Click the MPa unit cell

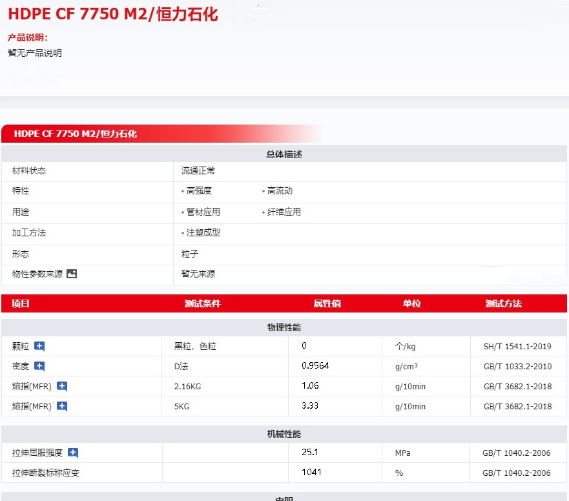[403, 453]
